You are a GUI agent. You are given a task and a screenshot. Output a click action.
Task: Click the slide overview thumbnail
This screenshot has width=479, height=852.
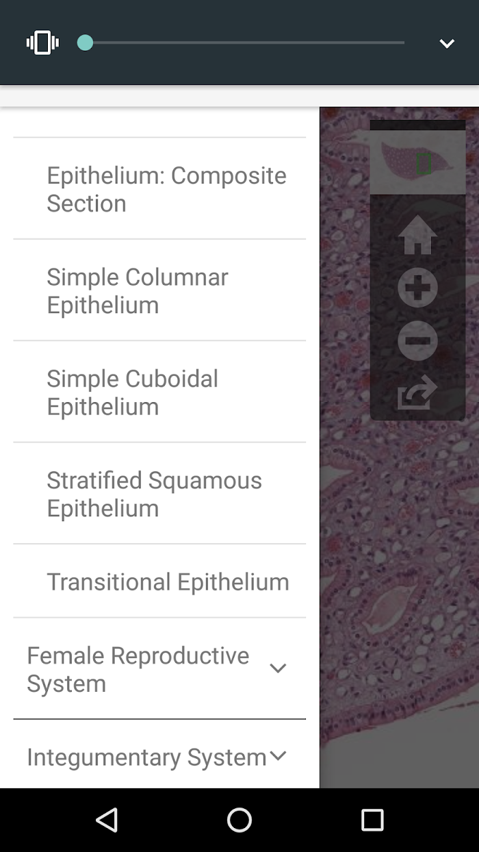point(418,162)
